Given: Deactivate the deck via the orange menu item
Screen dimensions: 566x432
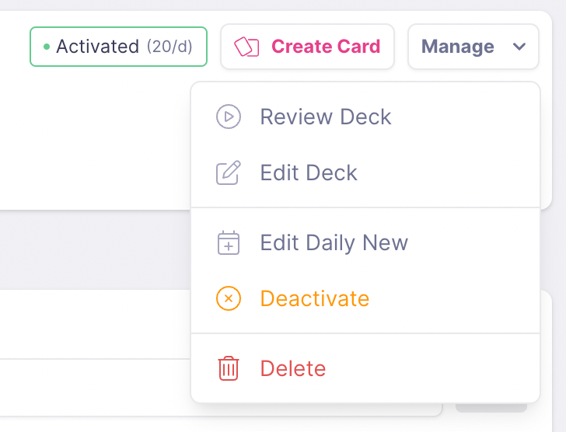Looking at the screenshot, I should pos(315,298).
